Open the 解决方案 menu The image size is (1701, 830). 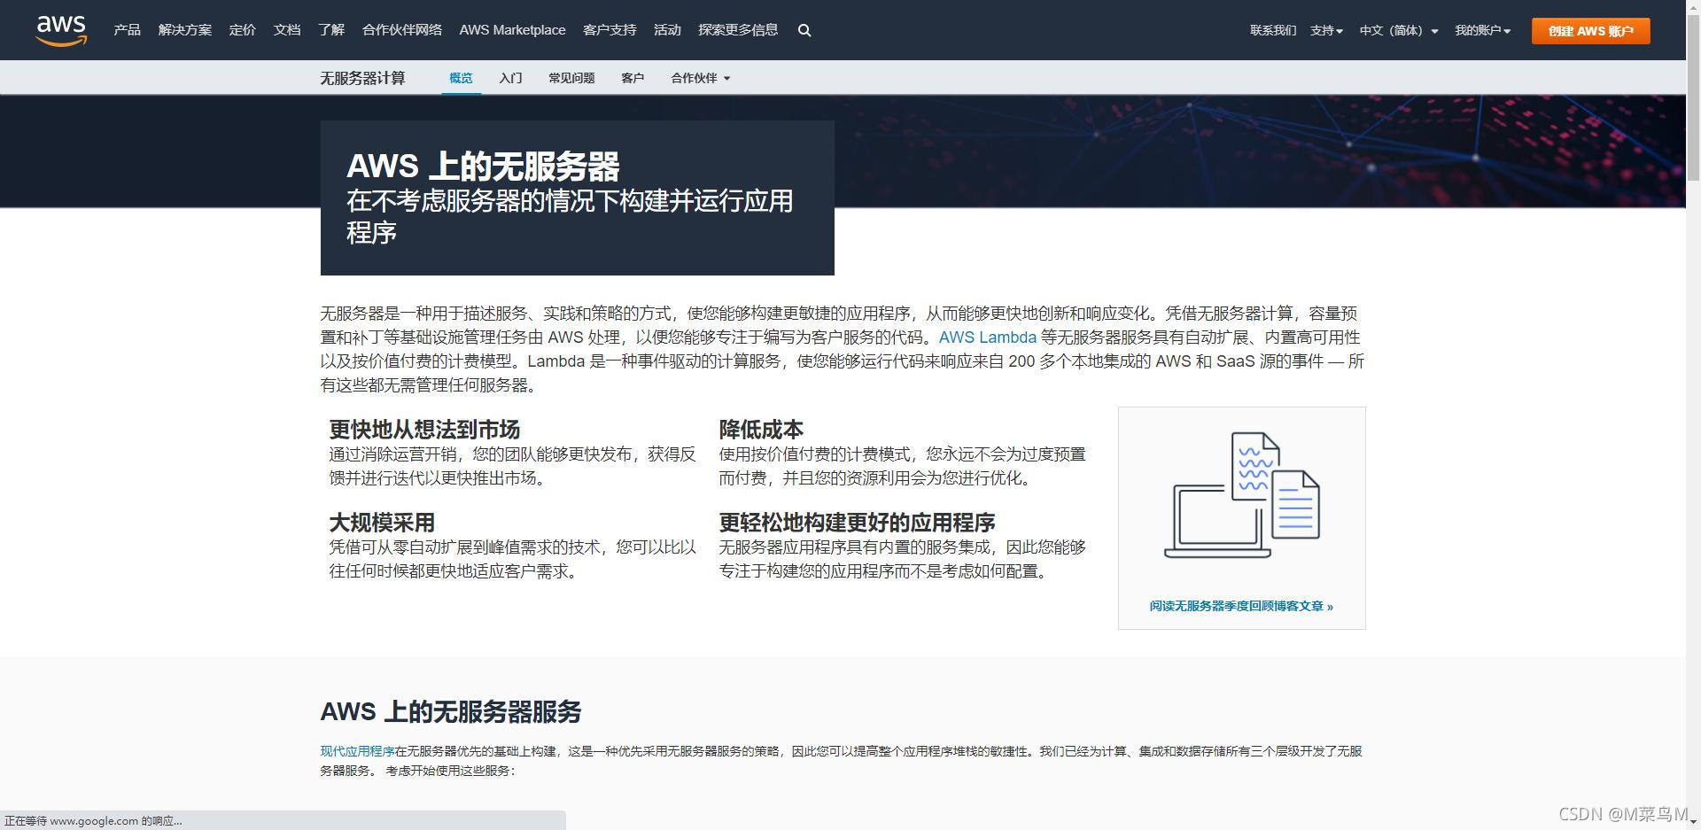[184, 30]
